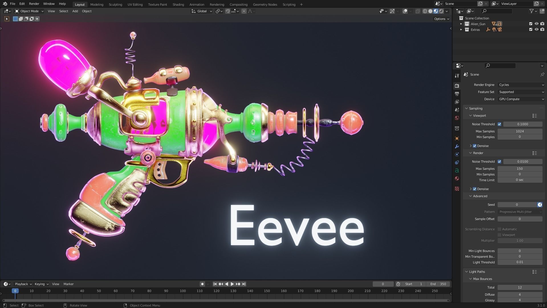The image size is (547, 308).
Task: Switch to the Shading workspace tab
Action: point(178,4)
